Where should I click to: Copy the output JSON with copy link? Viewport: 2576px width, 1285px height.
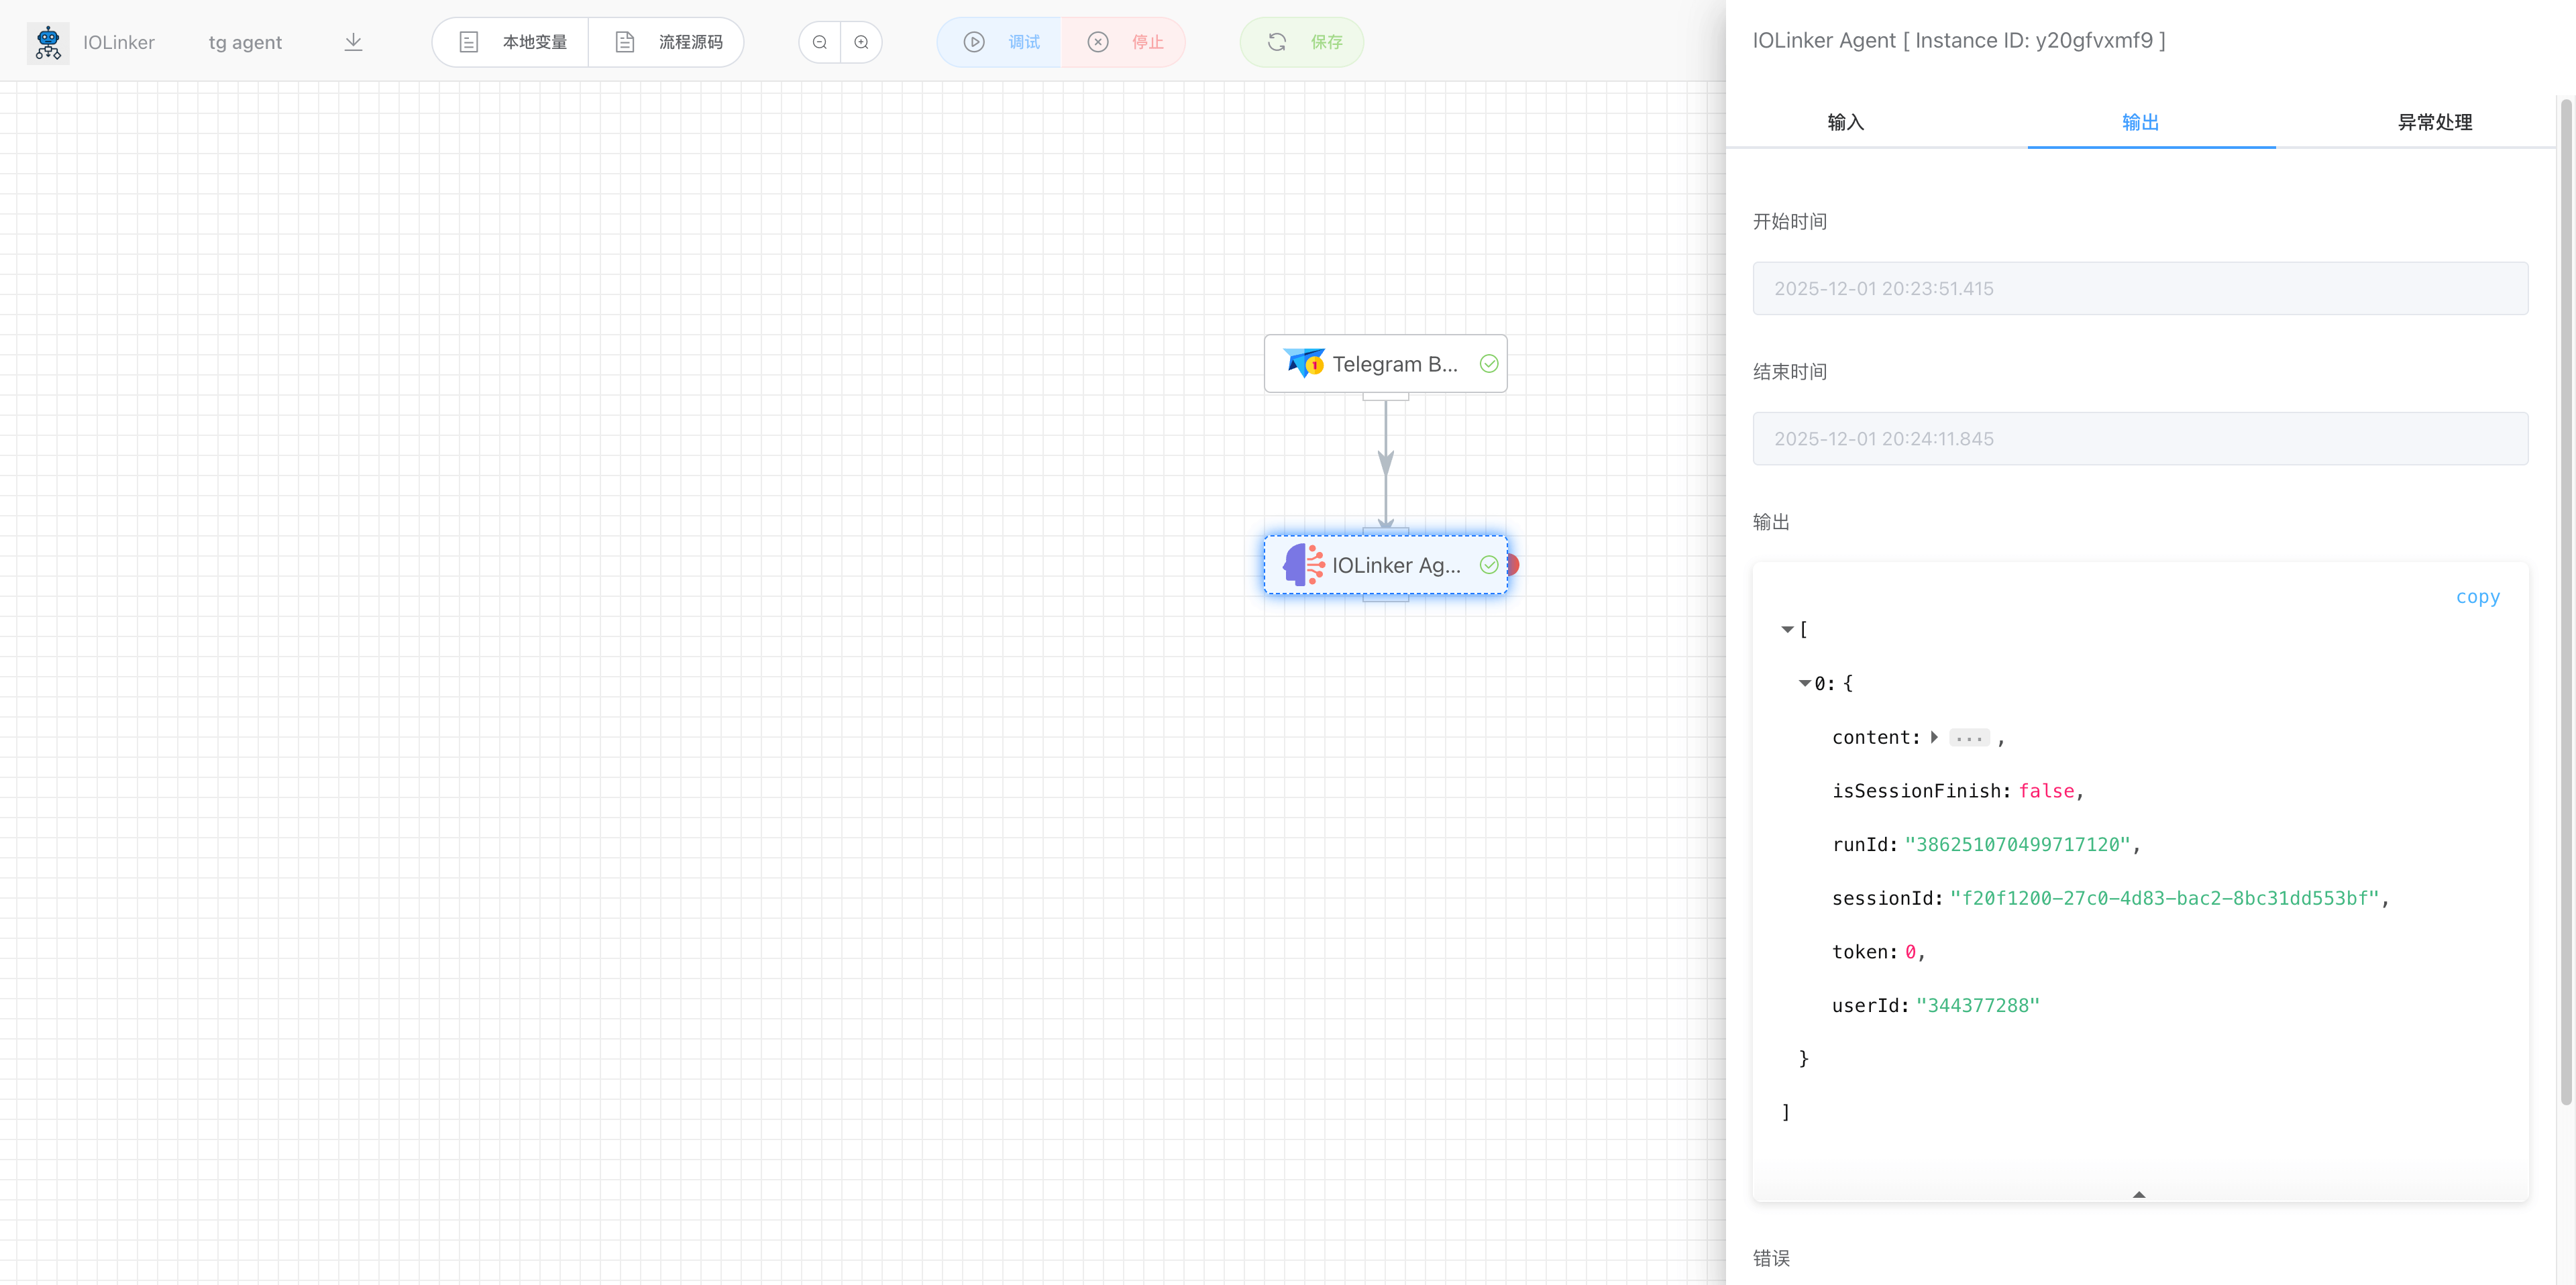(2477, 597)
